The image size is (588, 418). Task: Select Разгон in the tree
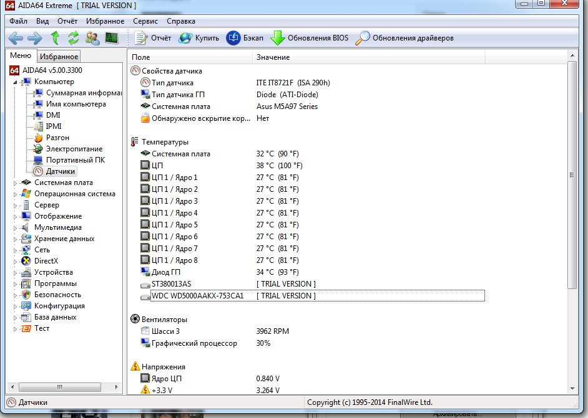coord(57,138)
